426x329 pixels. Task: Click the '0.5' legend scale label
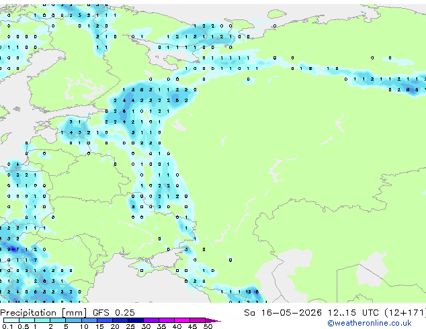[24, 326]
